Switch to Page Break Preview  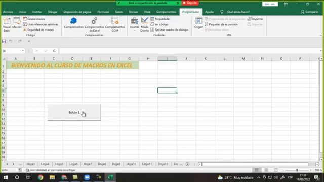coord(275,170)
